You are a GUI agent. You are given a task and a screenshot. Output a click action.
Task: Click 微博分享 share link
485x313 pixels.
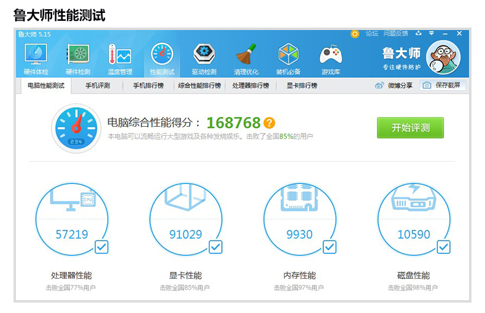pos(400,86)
